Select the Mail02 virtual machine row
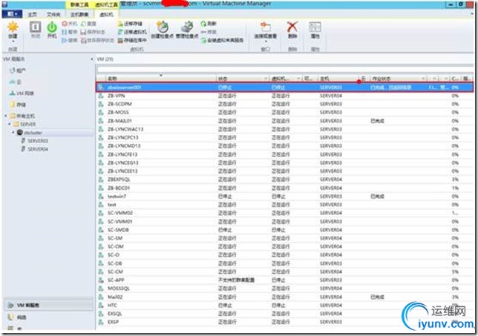This screenshot has height=336, width=478. (284, 297)
